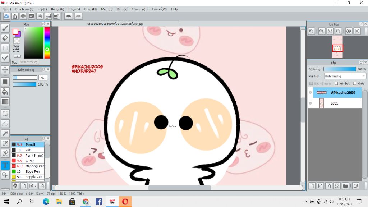Image resolution: width=368 pixels, height=207 pixels.
Task: Add a new layer folder
Action: (345, 186)
